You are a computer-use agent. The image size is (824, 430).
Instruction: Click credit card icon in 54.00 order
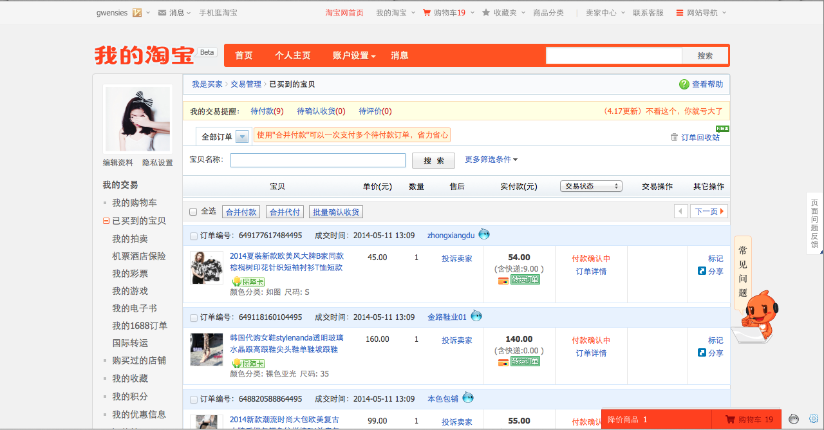click(x=503, y=281)
